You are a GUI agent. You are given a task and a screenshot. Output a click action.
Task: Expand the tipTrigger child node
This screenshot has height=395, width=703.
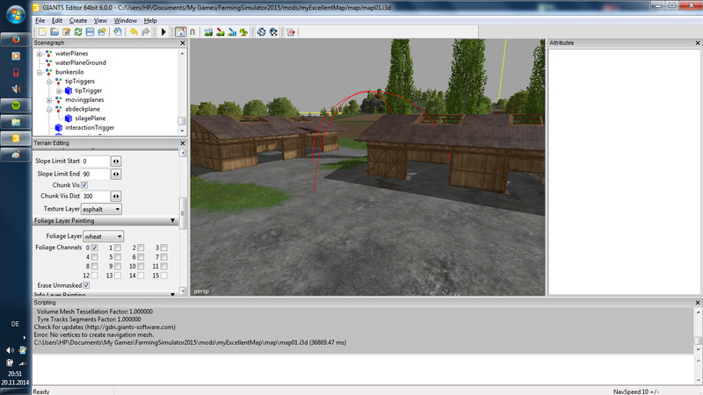pyautogui.click(x=59, y=91)
